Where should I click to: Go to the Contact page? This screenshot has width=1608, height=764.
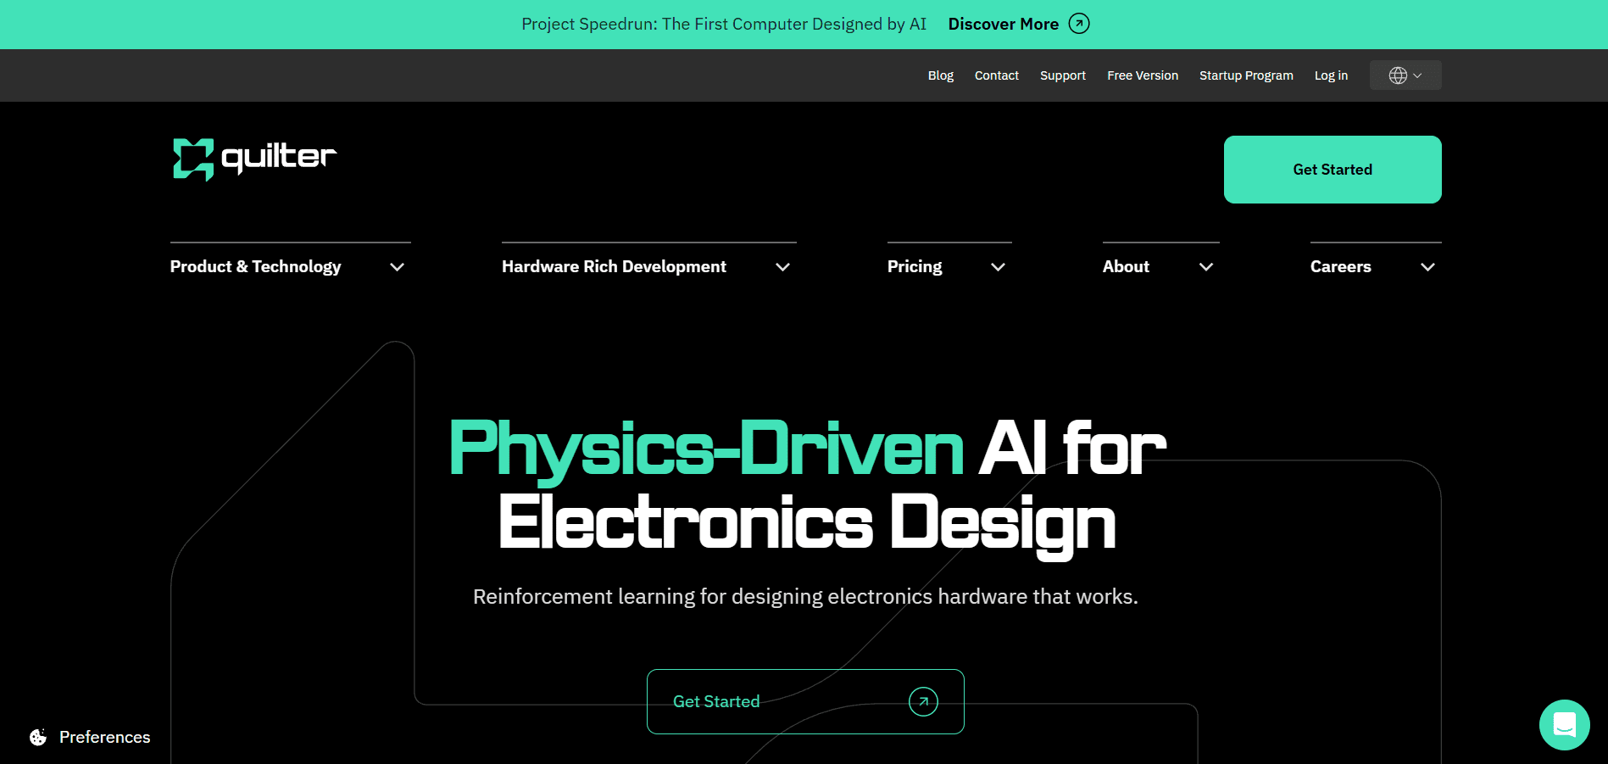point(996,75)
